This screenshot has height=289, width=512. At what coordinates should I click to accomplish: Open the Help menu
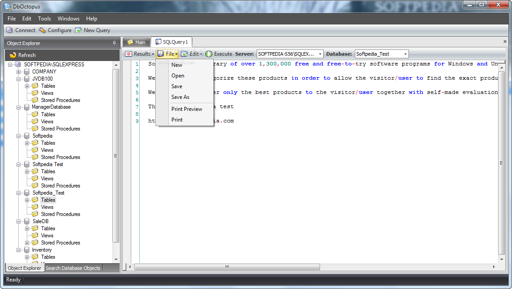point(92,19)
